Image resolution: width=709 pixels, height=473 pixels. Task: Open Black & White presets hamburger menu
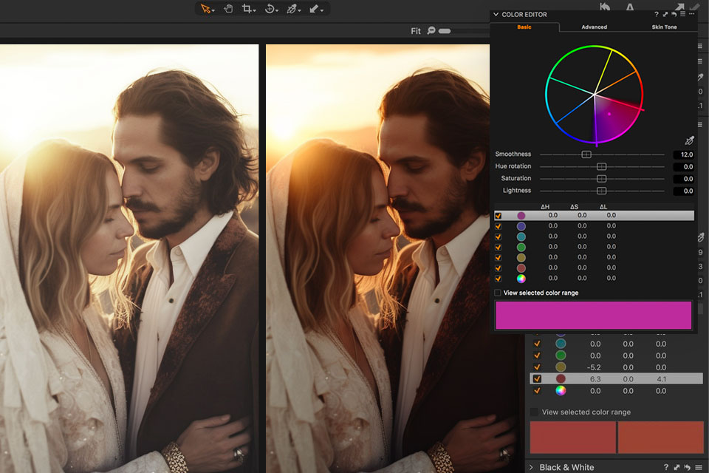[699, 467]
